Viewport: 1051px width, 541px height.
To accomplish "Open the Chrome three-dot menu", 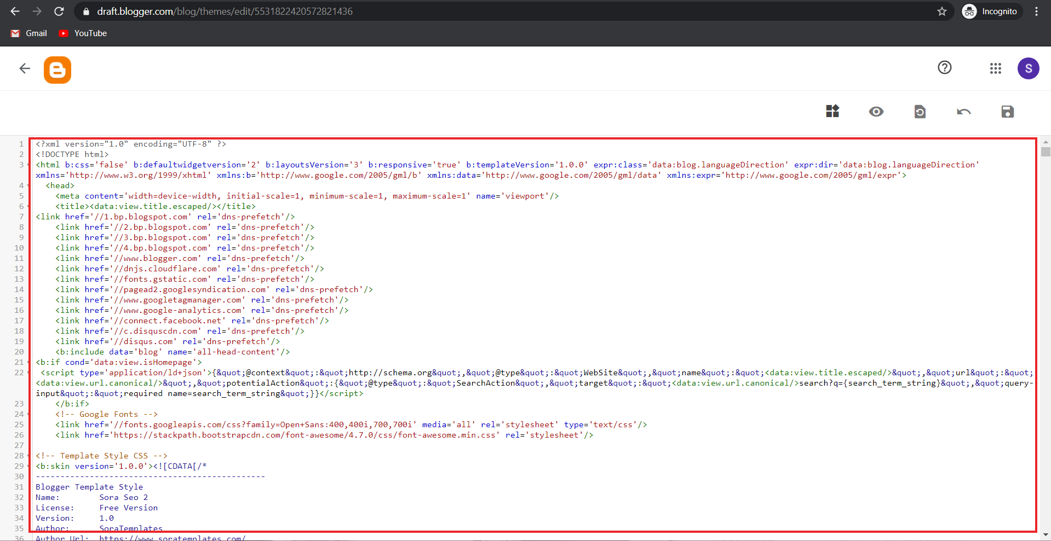I will click(1037, 11).
